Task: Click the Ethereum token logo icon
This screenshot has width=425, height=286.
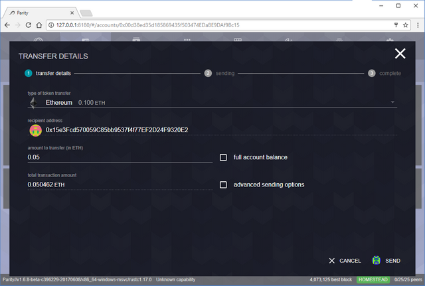Action: click(x=34, y=103)
